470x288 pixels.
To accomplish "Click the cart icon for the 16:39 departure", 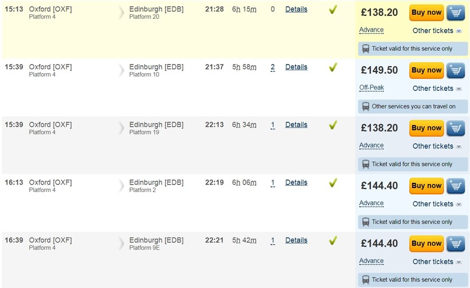I will coord(456,243).
